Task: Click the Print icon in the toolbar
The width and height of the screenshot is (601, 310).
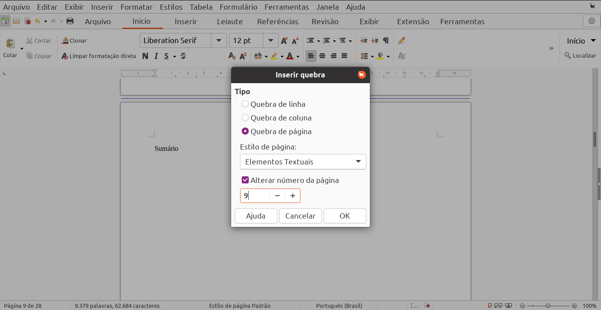Action: pyautogui.click(x=70, y=21)
